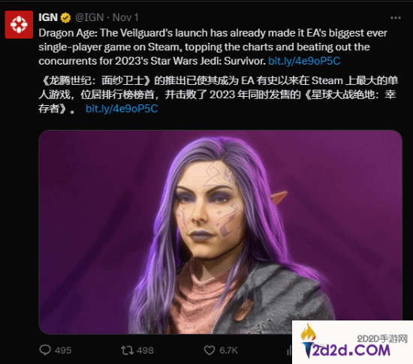This screenshot has width=413, height=364.
Task: Open the purple-haired elf character image
Action: coord(221,232)
